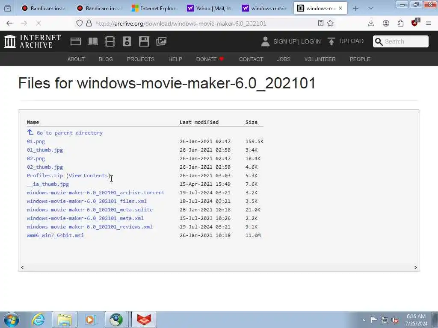
Task: Open the 02.png file
Action: (36, 158)
